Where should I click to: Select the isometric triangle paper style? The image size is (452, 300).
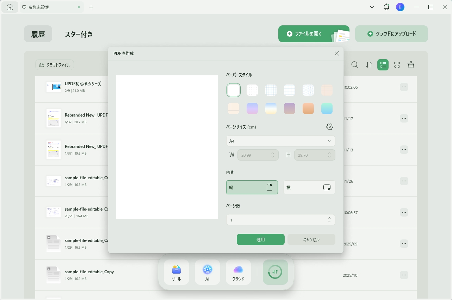(x=308, y=90)
